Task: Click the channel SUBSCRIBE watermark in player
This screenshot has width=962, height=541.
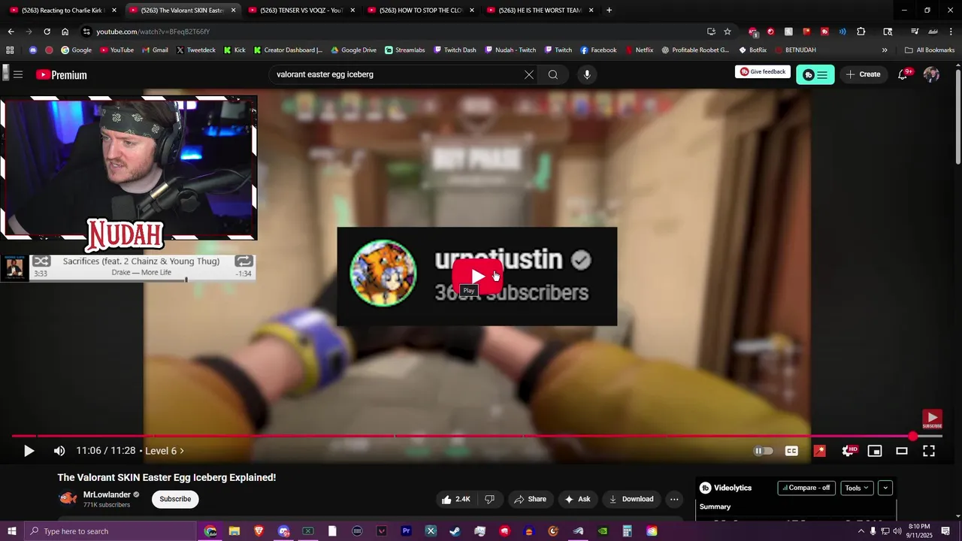Action: click(x=932, y=419)
